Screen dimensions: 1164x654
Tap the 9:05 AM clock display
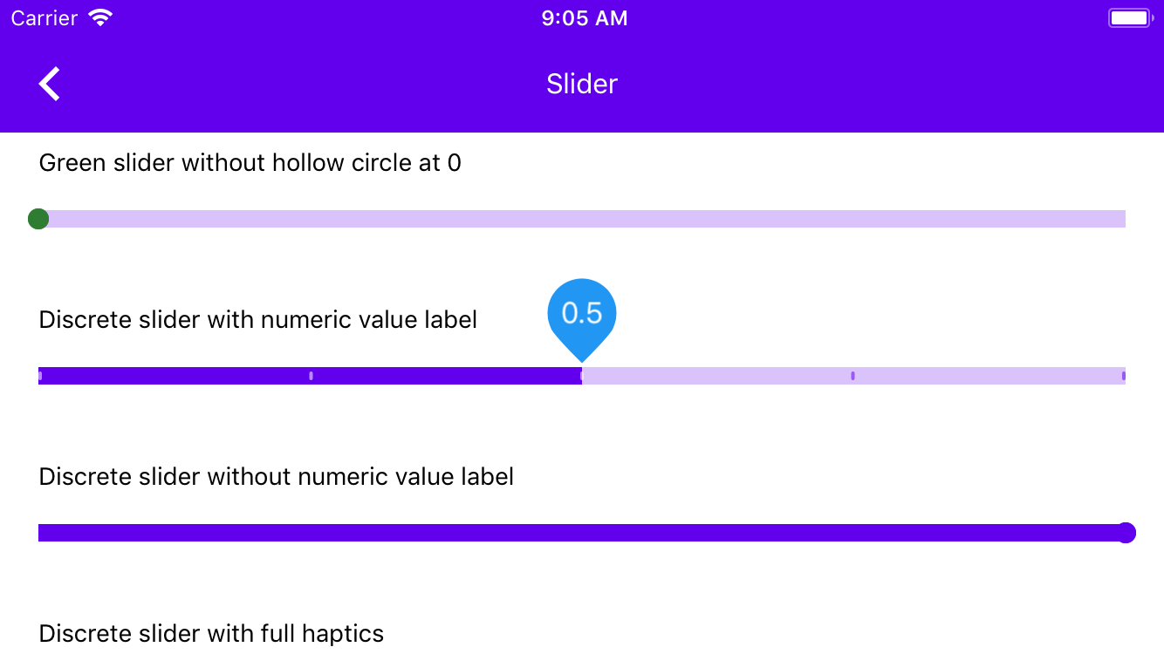coord(583,17)
